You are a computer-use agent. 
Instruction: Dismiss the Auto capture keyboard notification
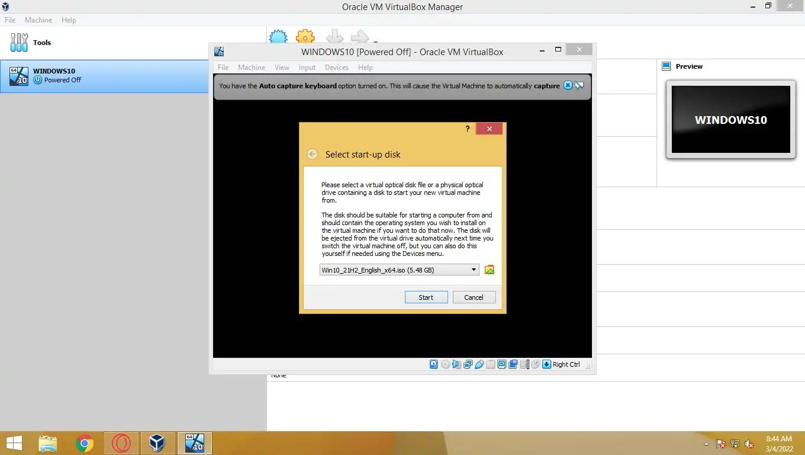[568, 85]
